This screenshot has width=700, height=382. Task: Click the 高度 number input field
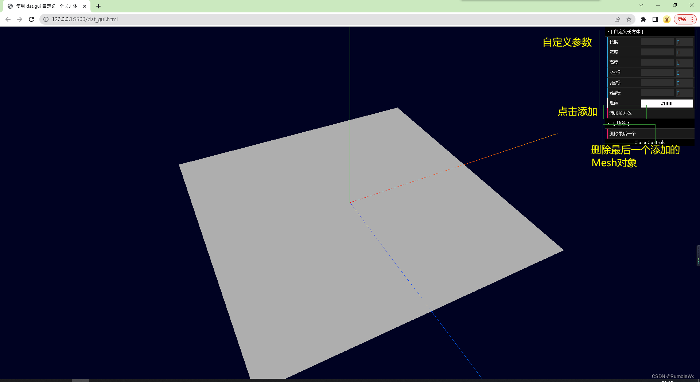pos(684,62)
